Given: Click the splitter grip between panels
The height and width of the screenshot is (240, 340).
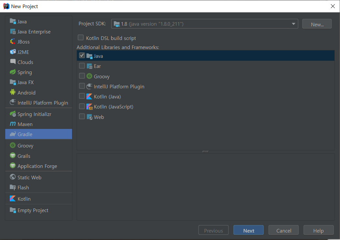Looking at the screenshot, I should tap(205, 151).
